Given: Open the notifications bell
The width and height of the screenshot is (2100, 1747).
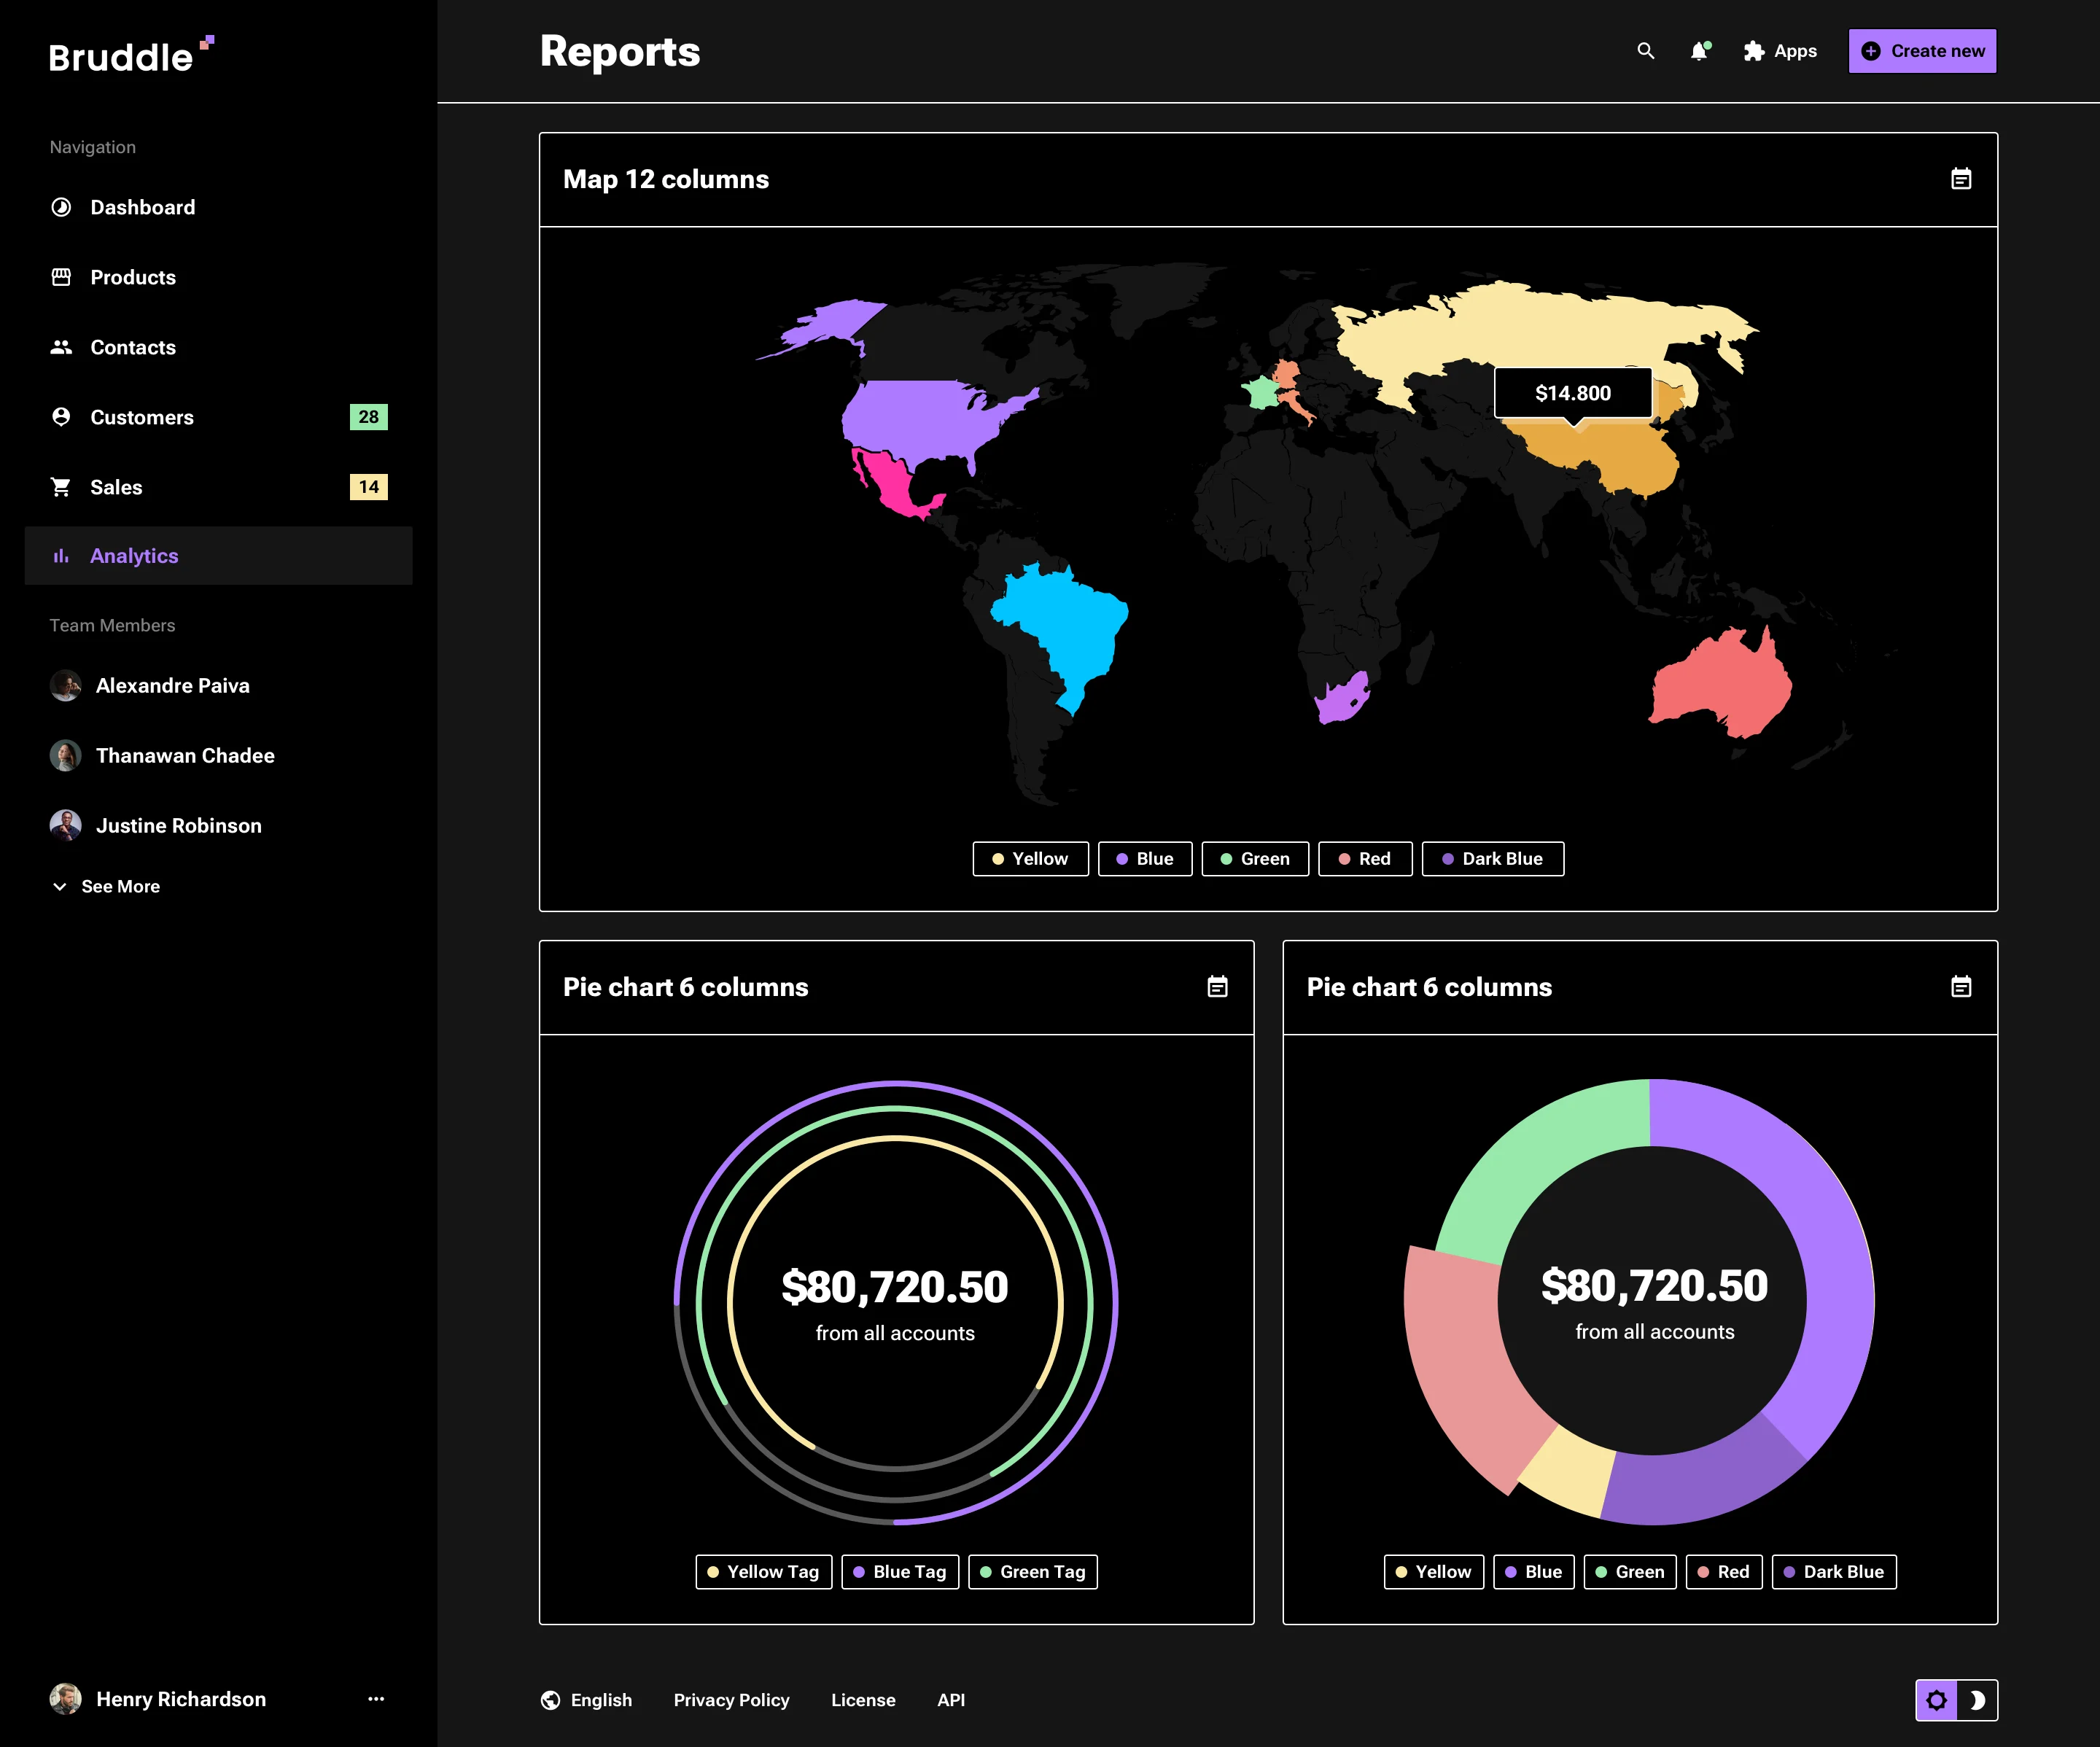Looking at the screenshot, I should (x=1699, y=51).
